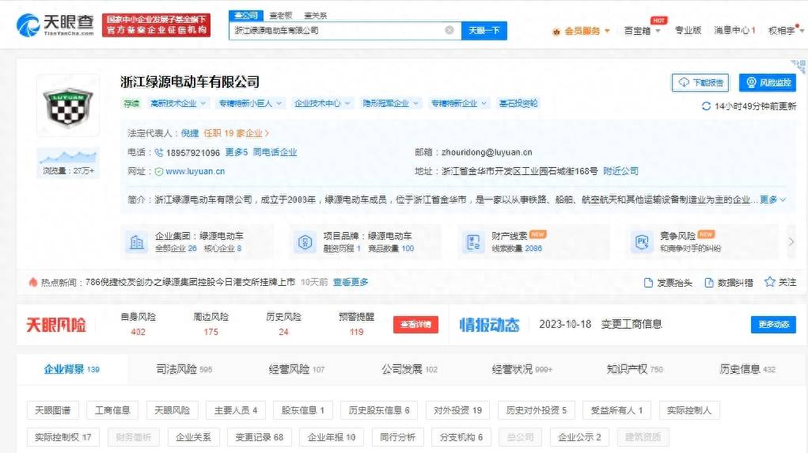Expand company intro with 更多
Image resolution: width=808 pixels, height=453 pixels.
[772, 200]
